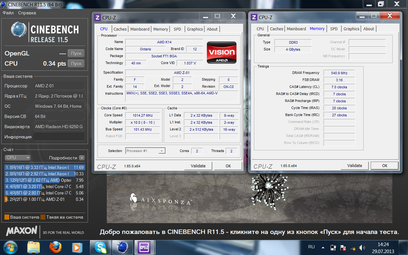The width and height of the screenshot is (408, 255).
Task: Switch to SPD tab in left CPU-Z
Action: 178,29
